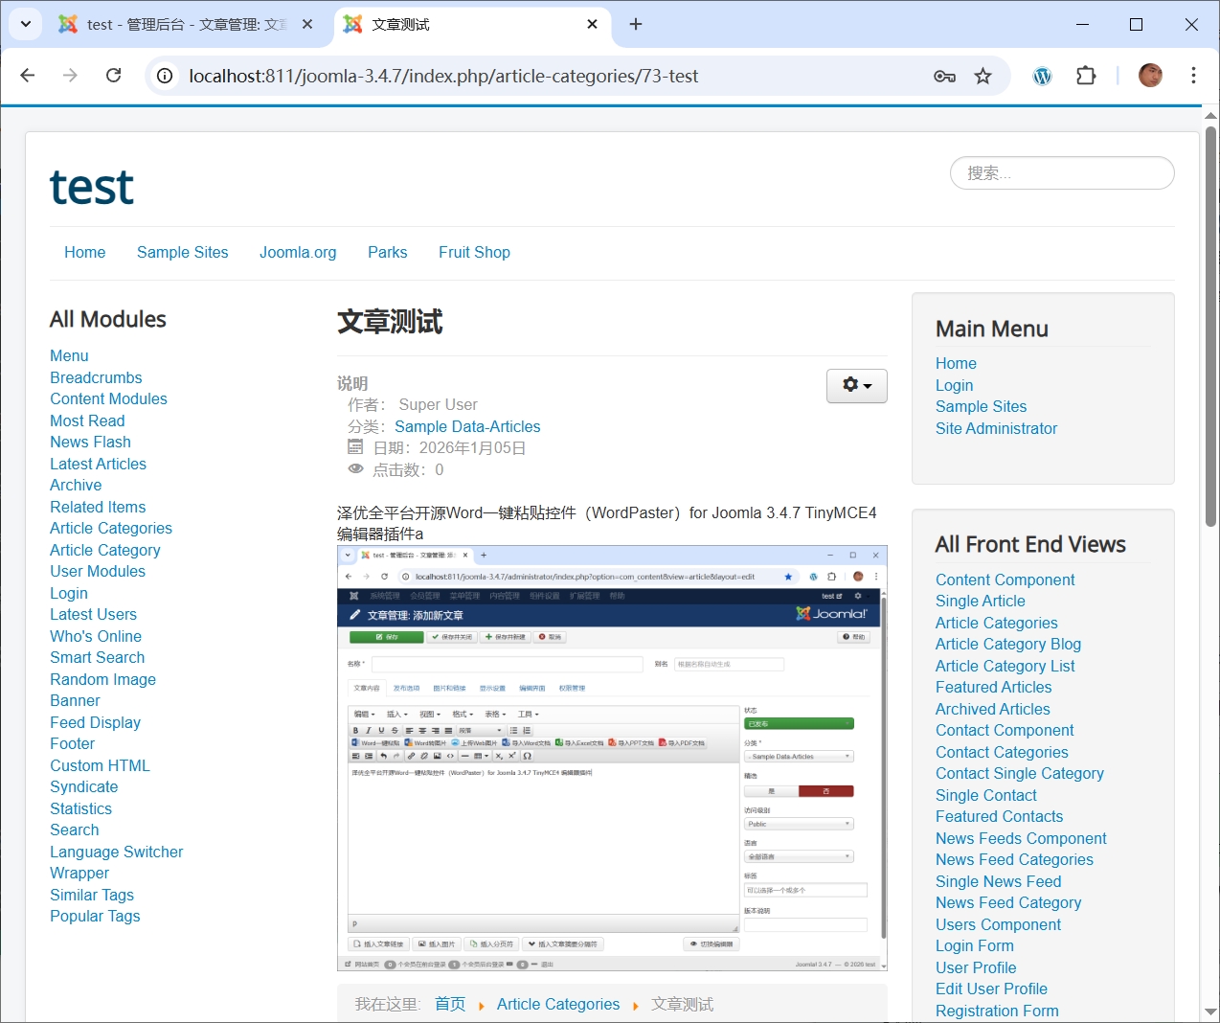This screenshot has width=1220, height=1023.
Task: Click in the search input field
Action: coord(1061,173)
